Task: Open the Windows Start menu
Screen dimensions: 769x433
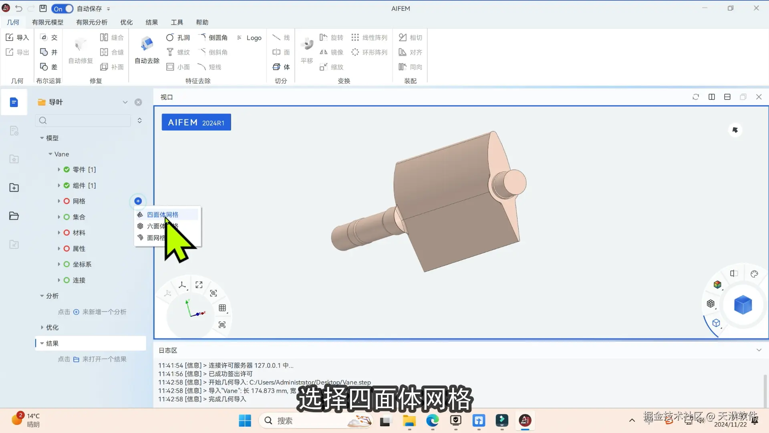Action: [x=245, y=421]
